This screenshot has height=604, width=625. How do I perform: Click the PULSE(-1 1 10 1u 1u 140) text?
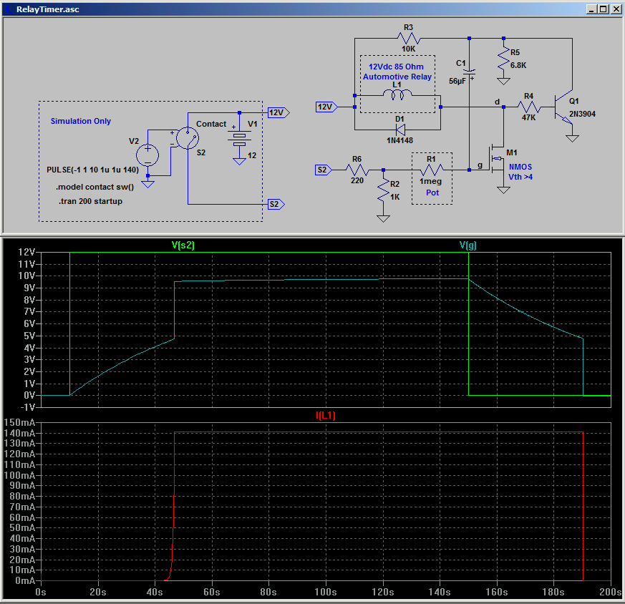click(x=92, y=170)
